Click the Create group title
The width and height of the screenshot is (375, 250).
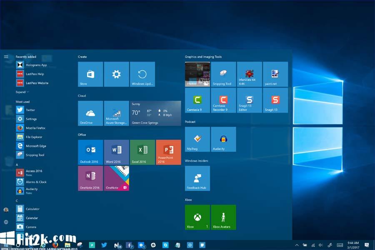[x=82, y=57]
